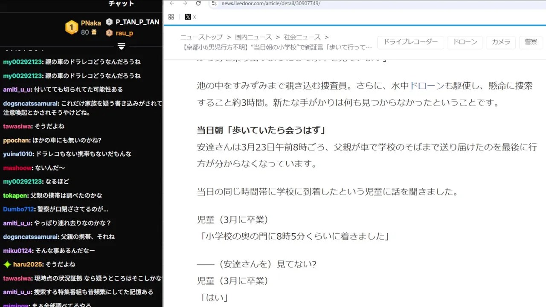The height and width of the screenshot is (307, 546).
Task: Open 国内ニュース breadcrumb link
Action: pos(254,37)
